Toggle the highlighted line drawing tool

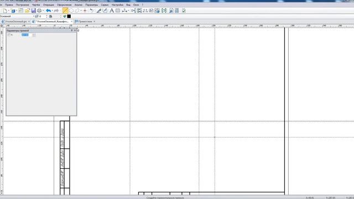65,11
